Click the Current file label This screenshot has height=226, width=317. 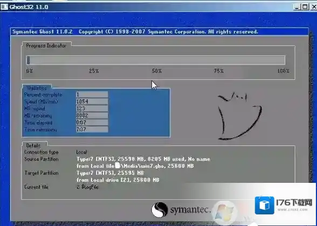[x=36, y=187]
